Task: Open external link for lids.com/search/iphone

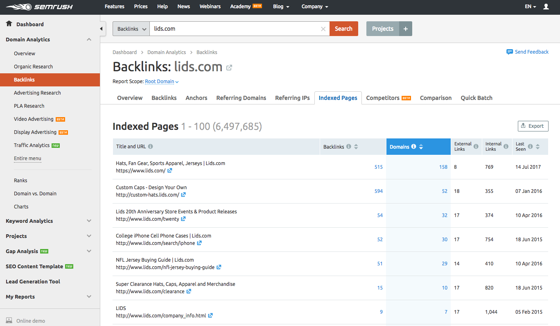Action: [x=199, y=243]
